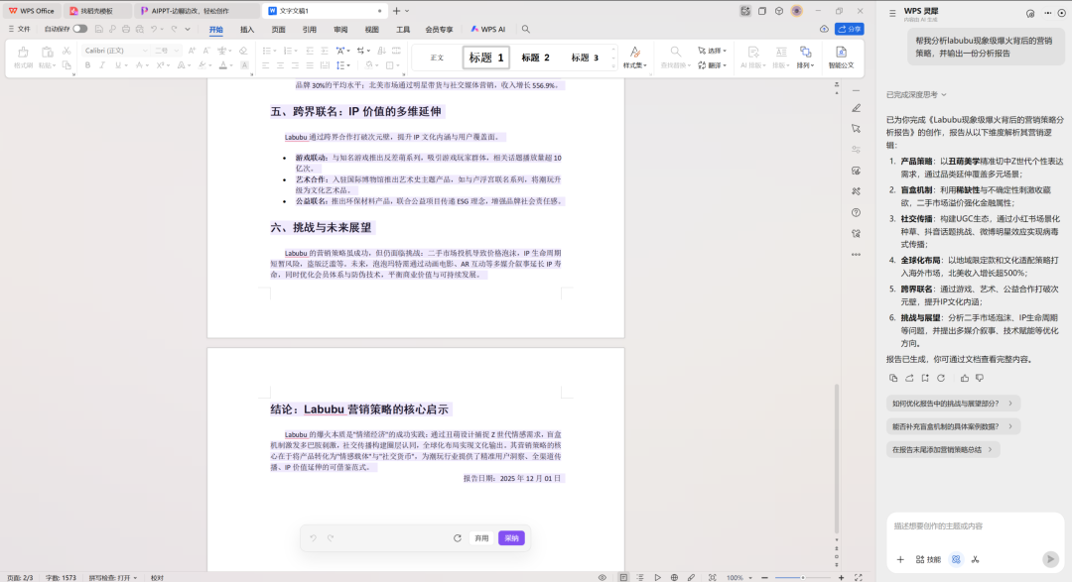Click the eye icon in the status bar

pos(602,576)
